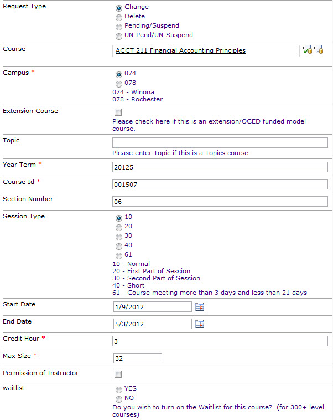Choose Pending/Suspend request type

click(119, 27)
